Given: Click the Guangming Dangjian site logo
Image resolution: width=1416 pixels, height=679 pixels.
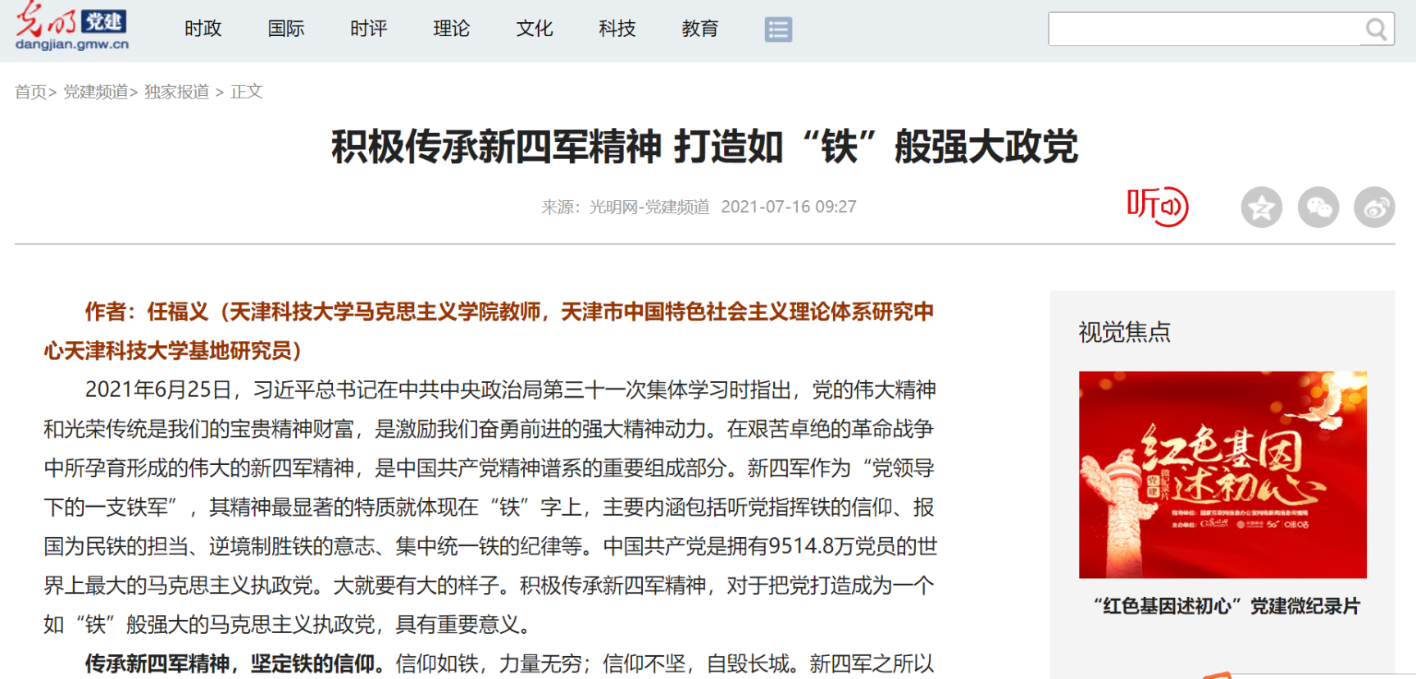Looking at the screenshot, I should tap(72, 27).
